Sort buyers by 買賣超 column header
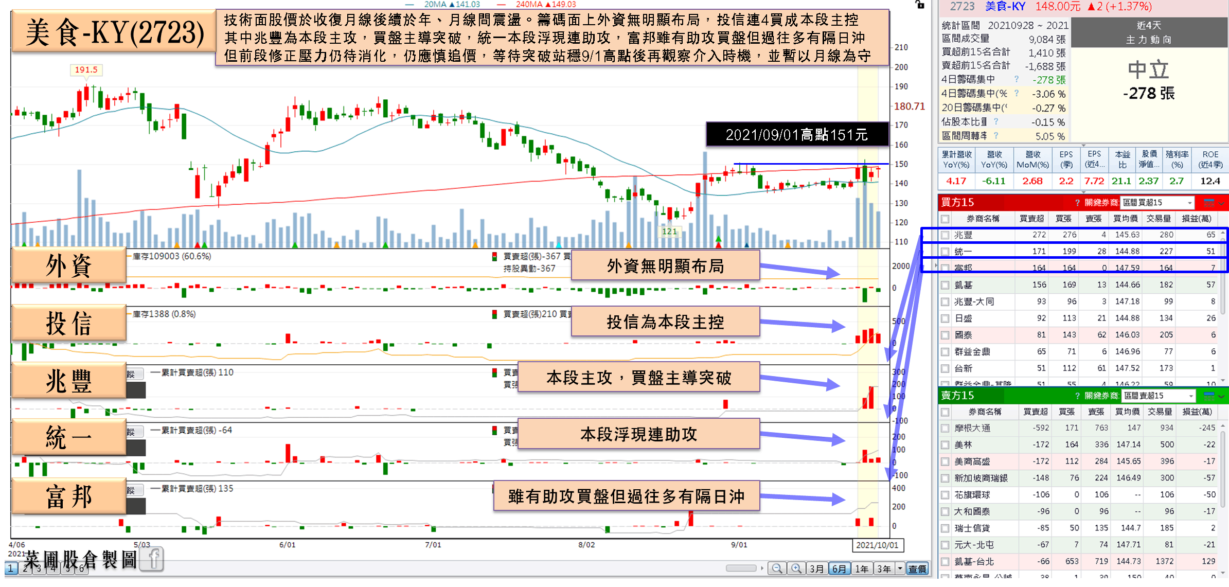Image resolution: width=1229 pixels, height=587 pixels. click(x=1032, y=219)
